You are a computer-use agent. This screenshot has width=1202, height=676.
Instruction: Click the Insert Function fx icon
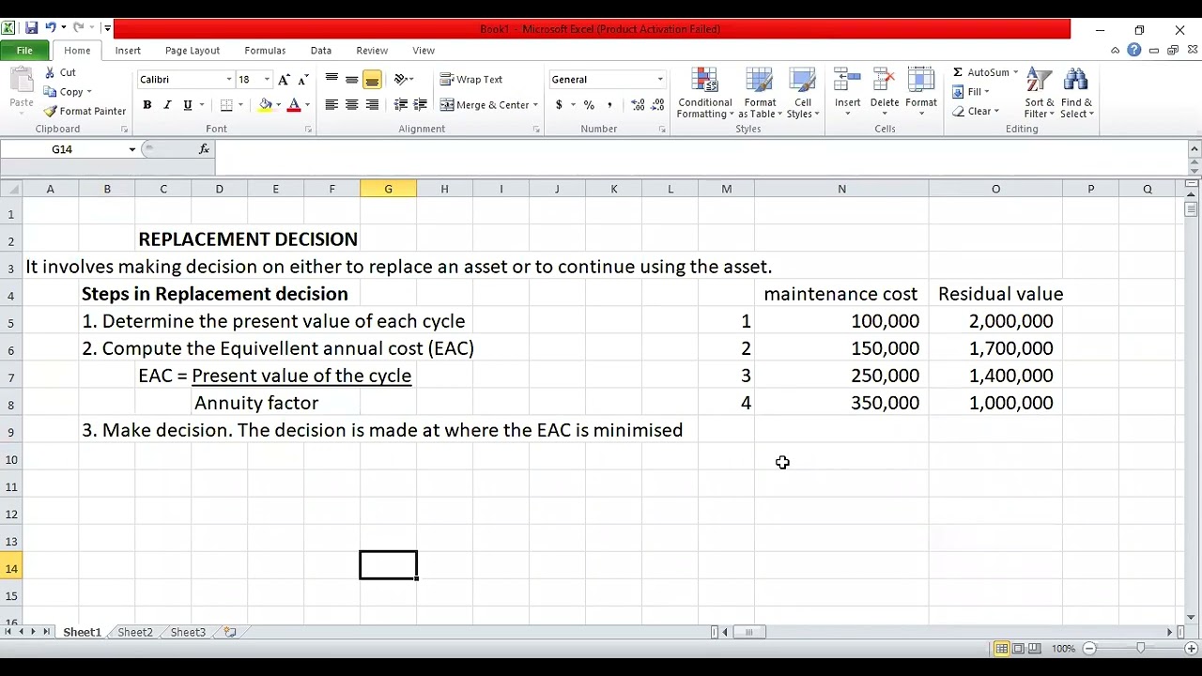tap(204, 149)
